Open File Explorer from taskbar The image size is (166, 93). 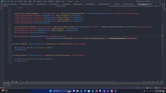pyautogui.click(x=78, y=91)
